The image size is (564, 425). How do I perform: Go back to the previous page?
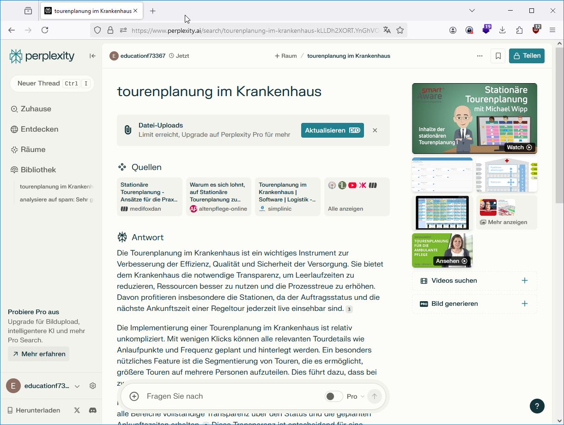pyautogui.click(x=12, y=30)
